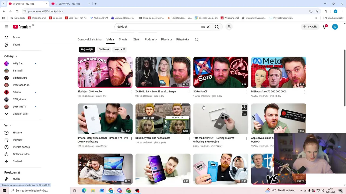346x194 pixels.
Task: Select the 'Nejstarší' sort chip
Action: (119, 50)
